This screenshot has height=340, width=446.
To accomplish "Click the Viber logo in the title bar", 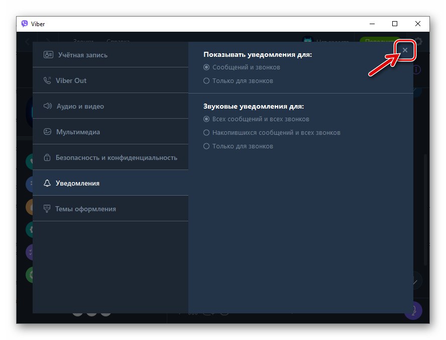I will [25, 24].
